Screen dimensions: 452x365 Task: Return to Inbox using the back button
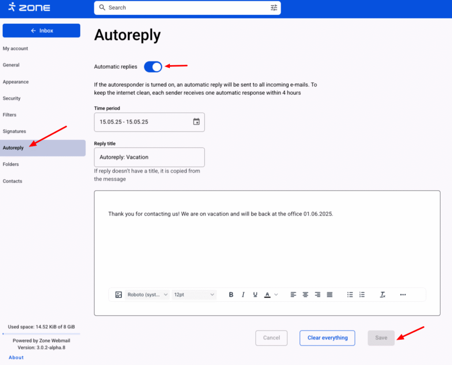point(41,31)
